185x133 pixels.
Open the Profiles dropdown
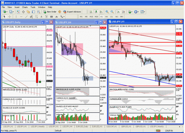tap(12, 12)
